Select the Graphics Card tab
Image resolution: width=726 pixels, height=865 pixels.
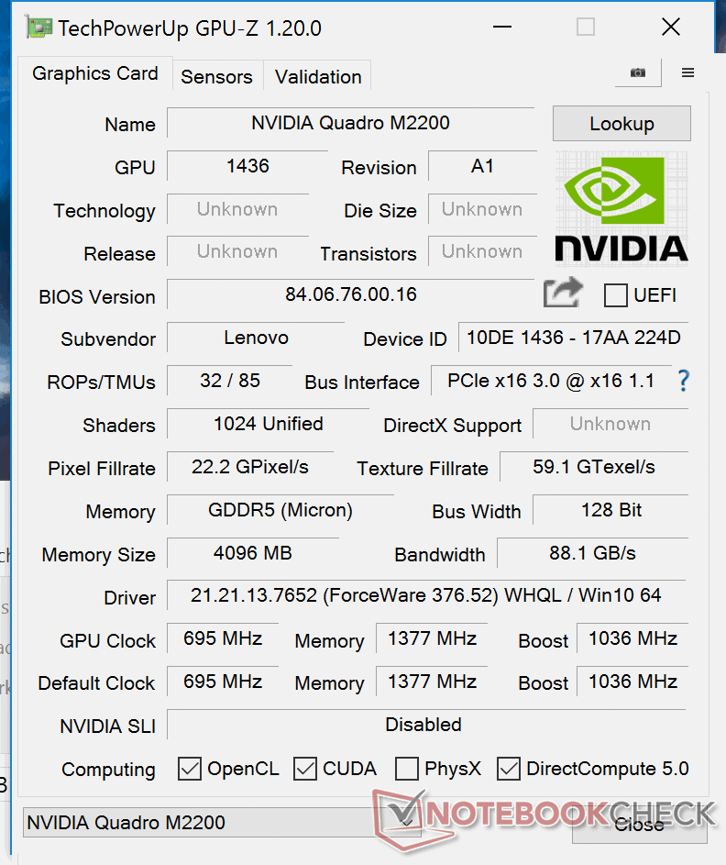point(95,73)
